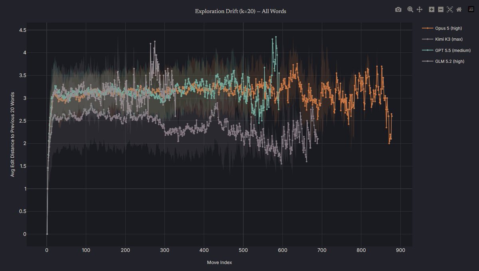Click the x-axis tick label 200
Screen dimensions: 479x271
click(125, 250)
